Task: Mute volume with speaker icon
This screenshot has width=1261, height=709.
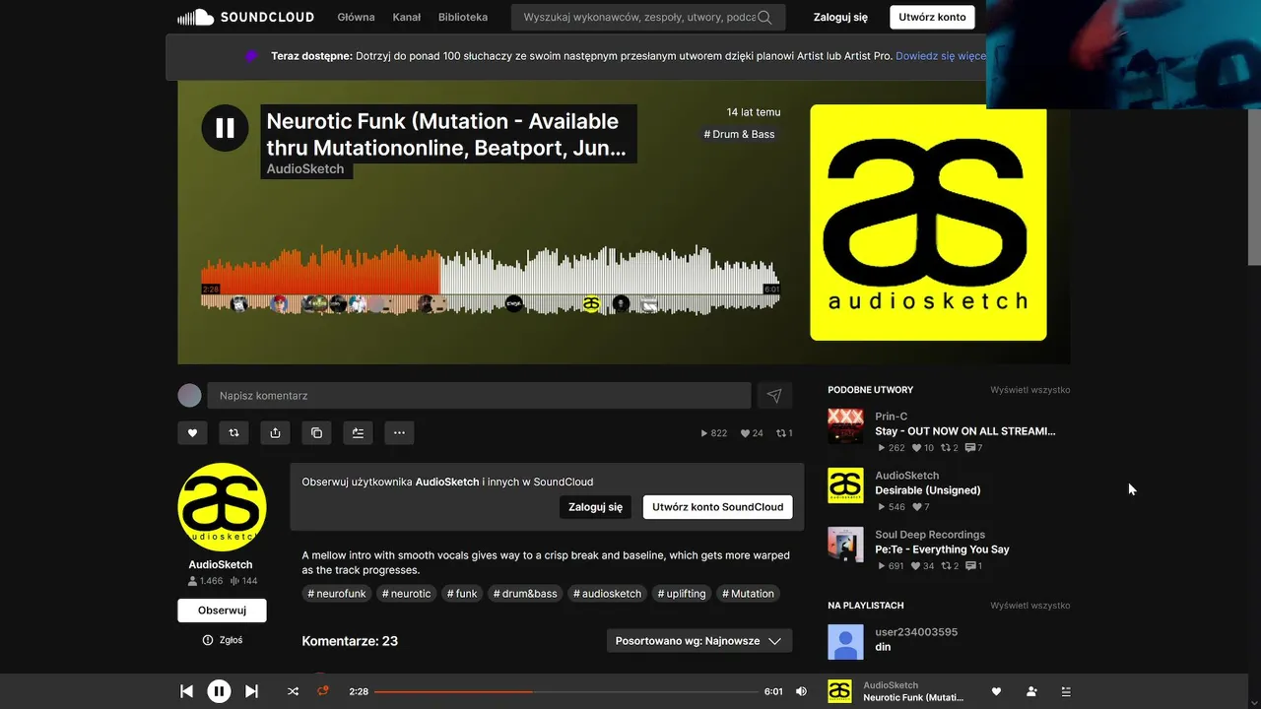Action: click(x=801, y=691)
